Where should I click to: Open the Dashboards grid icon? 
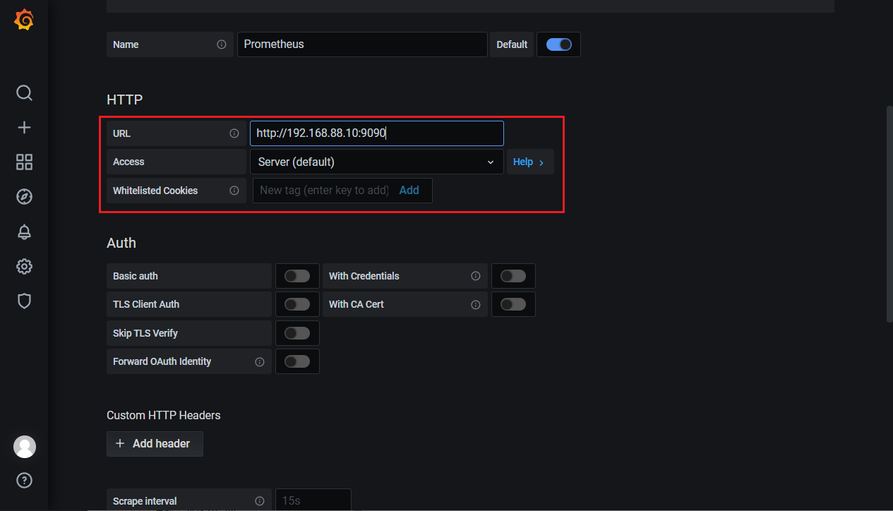click(24, 162)
